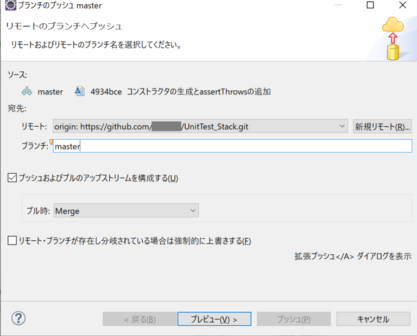417x336 pixels.
Task: Click the branch icon beside source master
Action: (27, 91)
